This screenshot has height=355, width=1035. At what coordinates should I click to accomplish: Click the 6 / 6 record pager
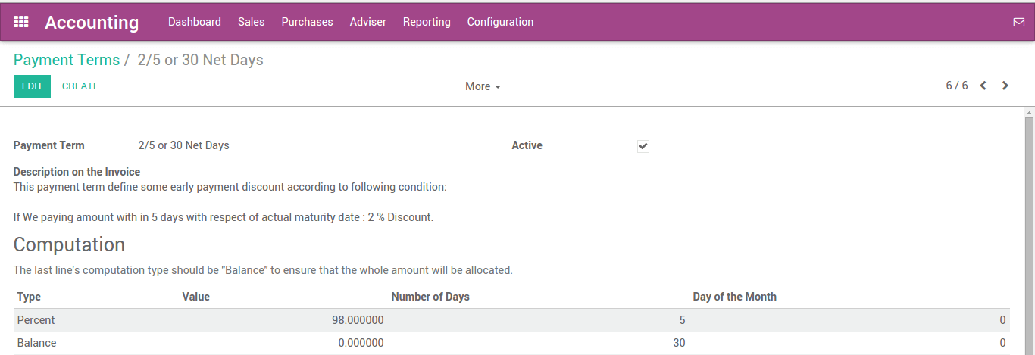tap(956, 86)
